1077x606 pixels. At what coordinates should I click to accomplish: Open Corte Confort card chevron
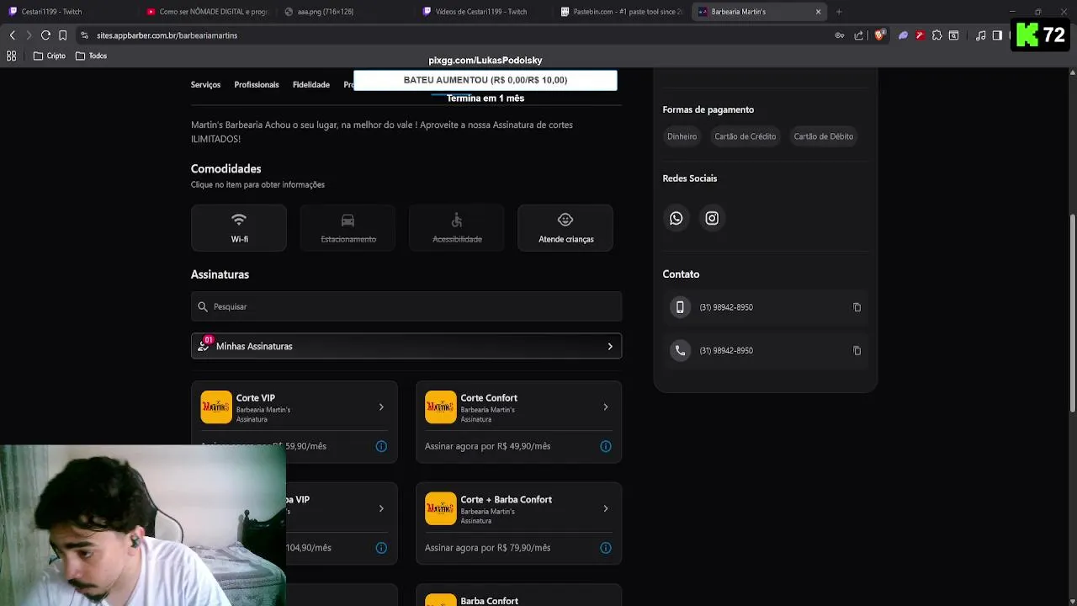pos(605,407)
